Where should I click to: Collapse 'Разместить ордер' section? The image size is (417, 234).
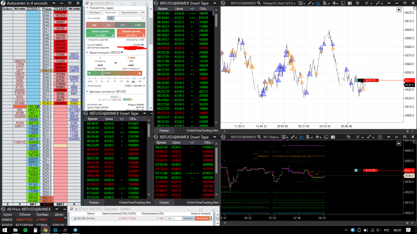pos(87,8)
